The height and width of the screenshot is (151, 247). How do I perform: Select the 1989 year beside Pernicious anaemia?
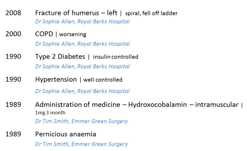[x=13, y=134]
